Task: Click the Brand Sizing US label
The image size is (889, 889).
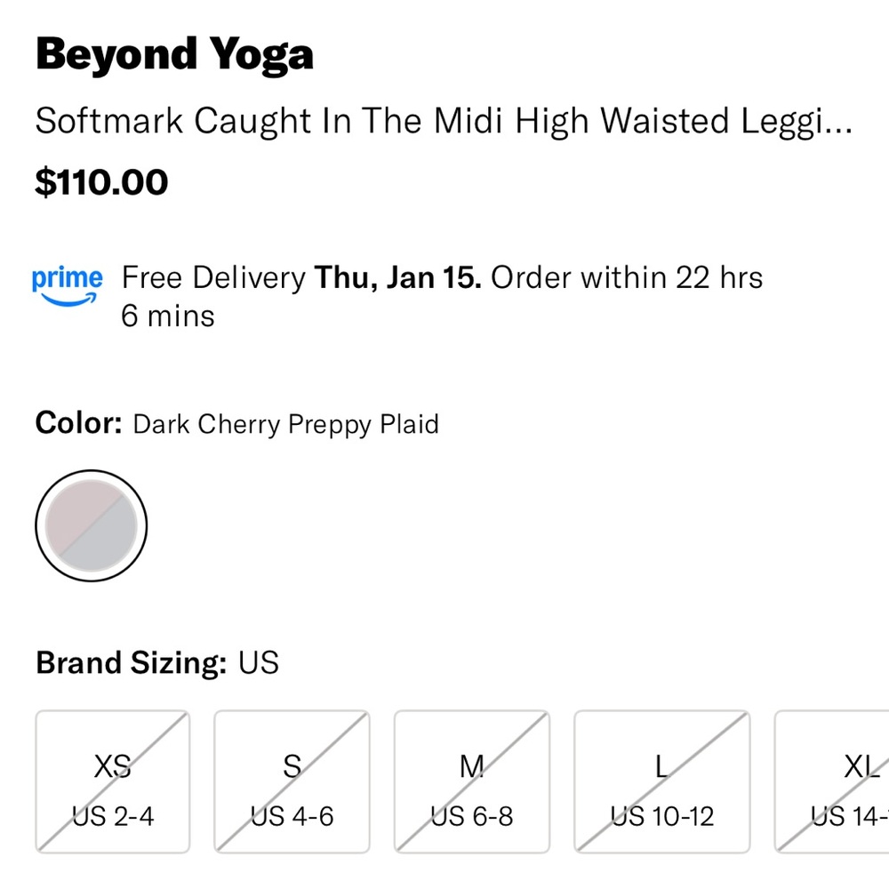Action: [129, 662]
